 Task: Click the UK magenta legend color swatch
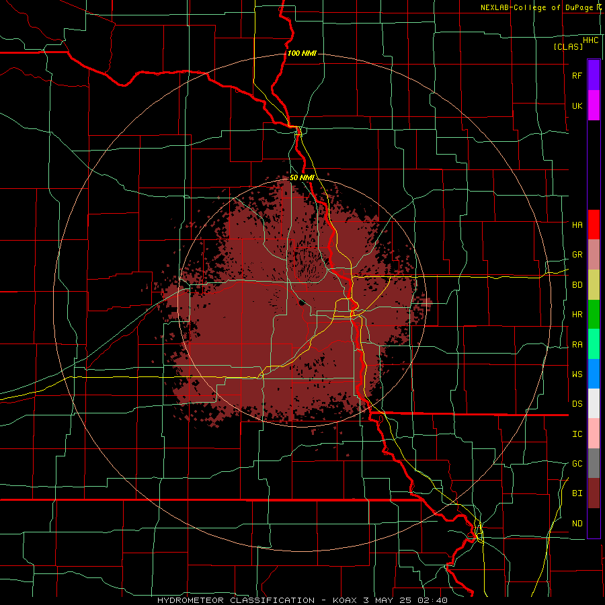(594, 106)
